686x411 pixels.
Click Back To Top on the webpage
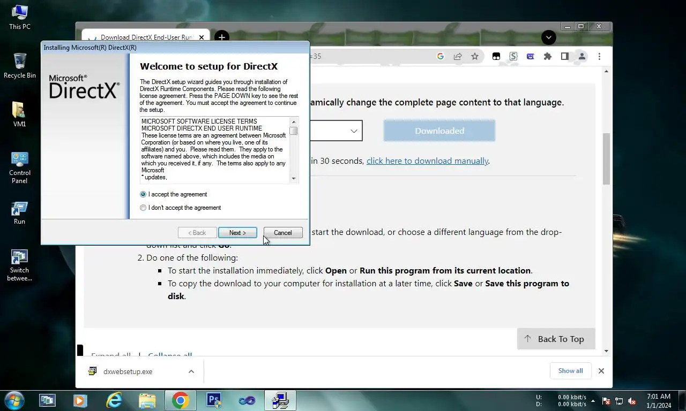click(x=556, y=339)
